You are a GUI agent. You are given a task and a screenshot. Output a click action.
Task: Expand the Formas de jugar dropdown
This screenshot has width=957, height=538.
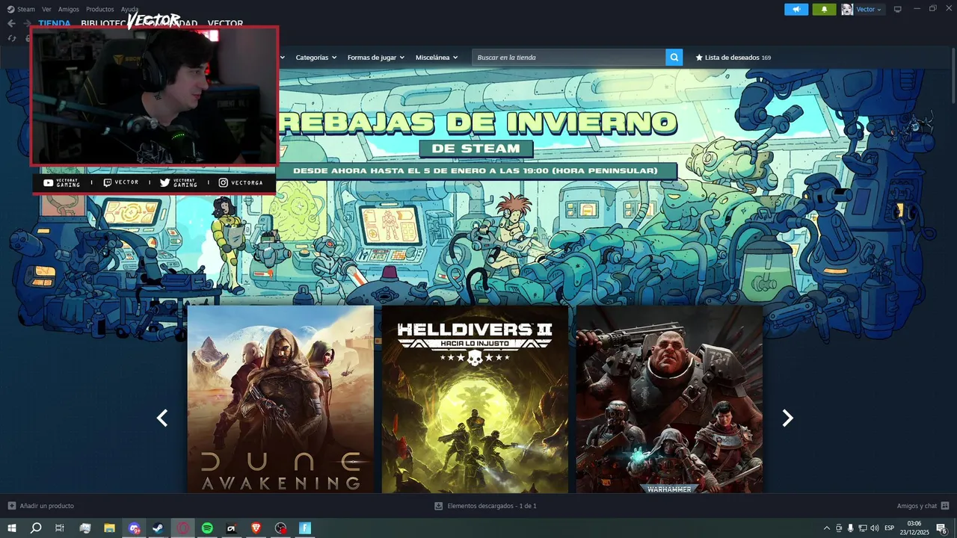pos(375,58)
